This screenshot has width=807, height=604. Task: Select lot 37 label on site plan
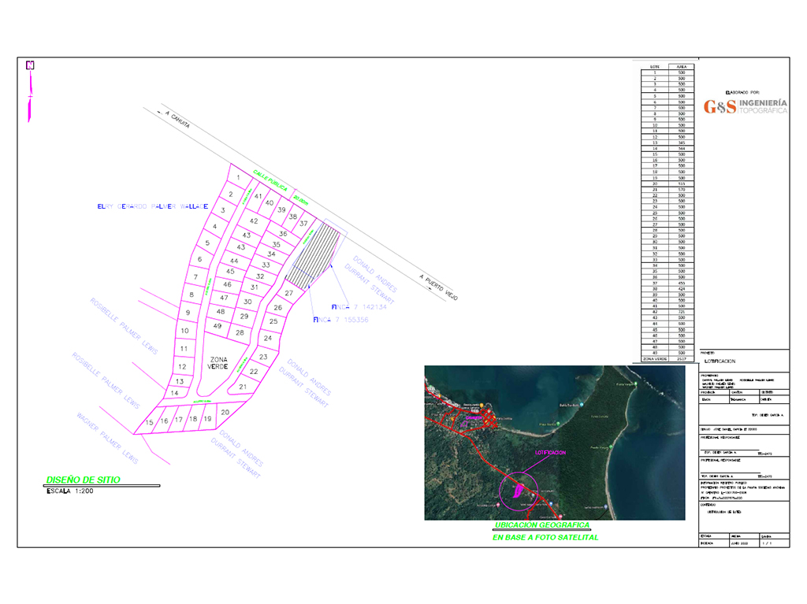303,224
